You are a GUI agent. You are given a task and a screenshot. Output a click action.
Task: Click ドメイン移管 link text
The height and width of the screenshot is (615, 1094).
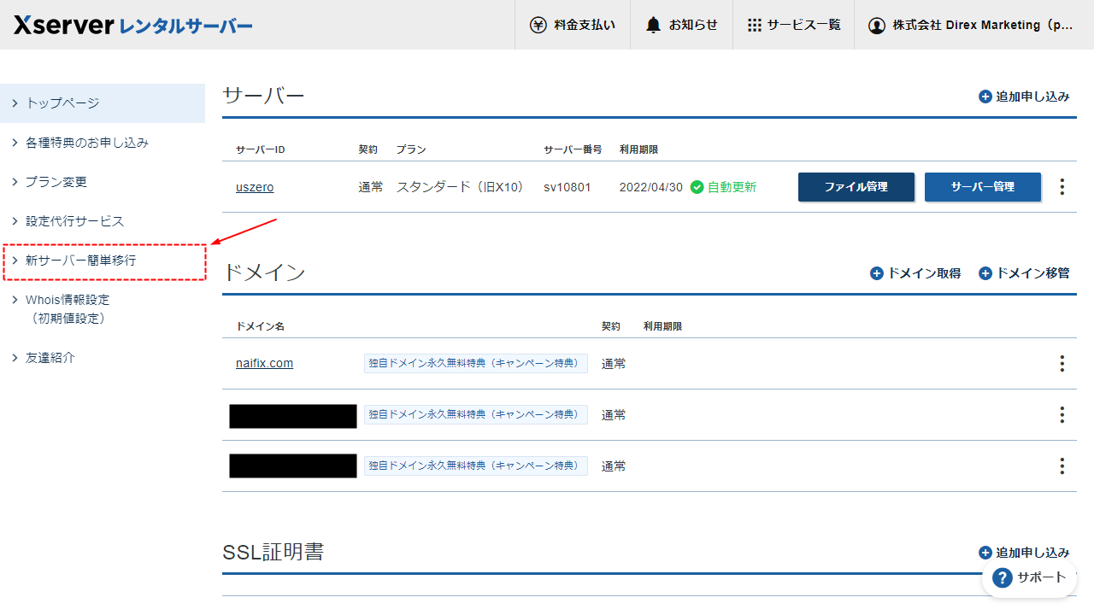pos(1032,273)
